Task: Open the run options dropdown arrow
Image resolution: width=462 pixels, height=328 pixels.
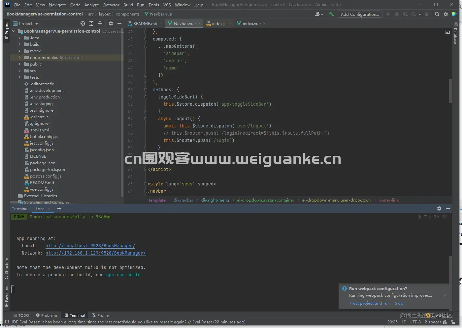Action: coord(420,14)
